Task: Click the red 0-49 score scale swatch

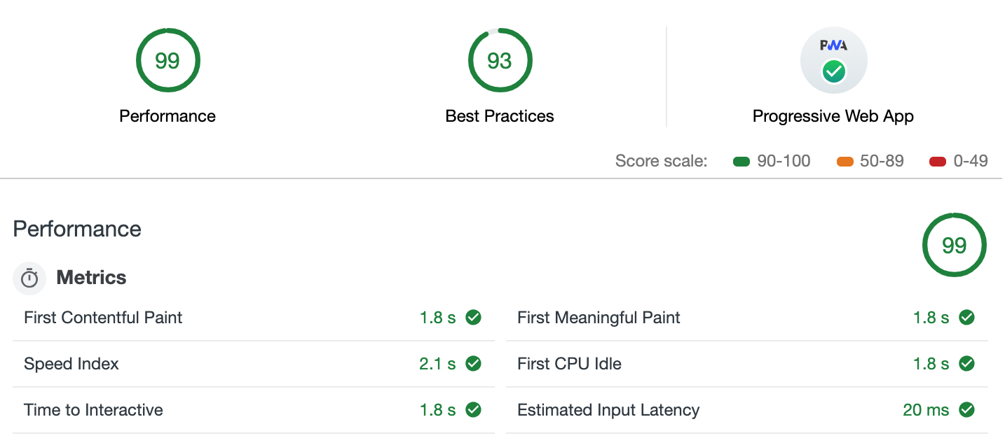Action: [938, 162]
